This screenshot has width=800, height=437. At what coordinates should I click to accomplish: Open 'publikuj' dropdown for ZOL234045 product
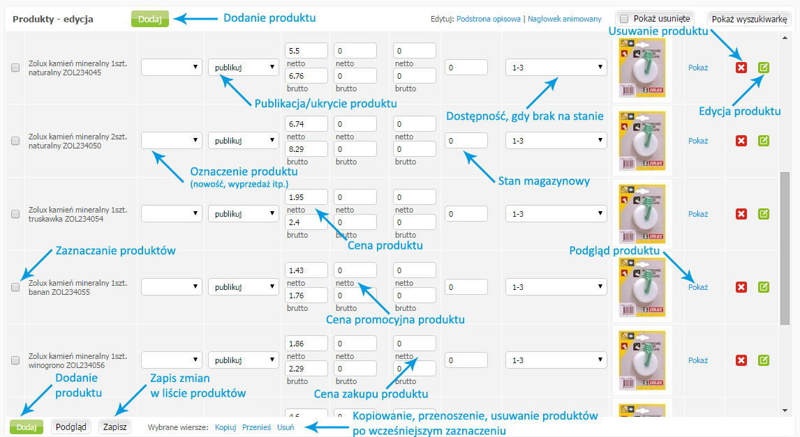pyautogui.click(x=244, y=67)
